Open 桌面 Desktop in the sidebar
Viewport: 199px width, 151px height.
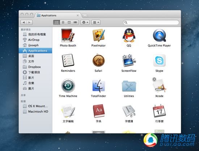click(x=35, y=56)
